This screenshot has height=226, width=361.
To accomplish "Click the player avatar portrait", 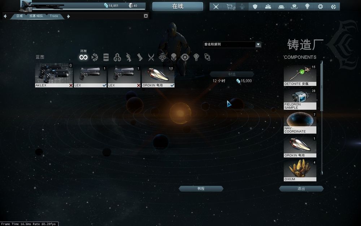I will coord(26,6).
